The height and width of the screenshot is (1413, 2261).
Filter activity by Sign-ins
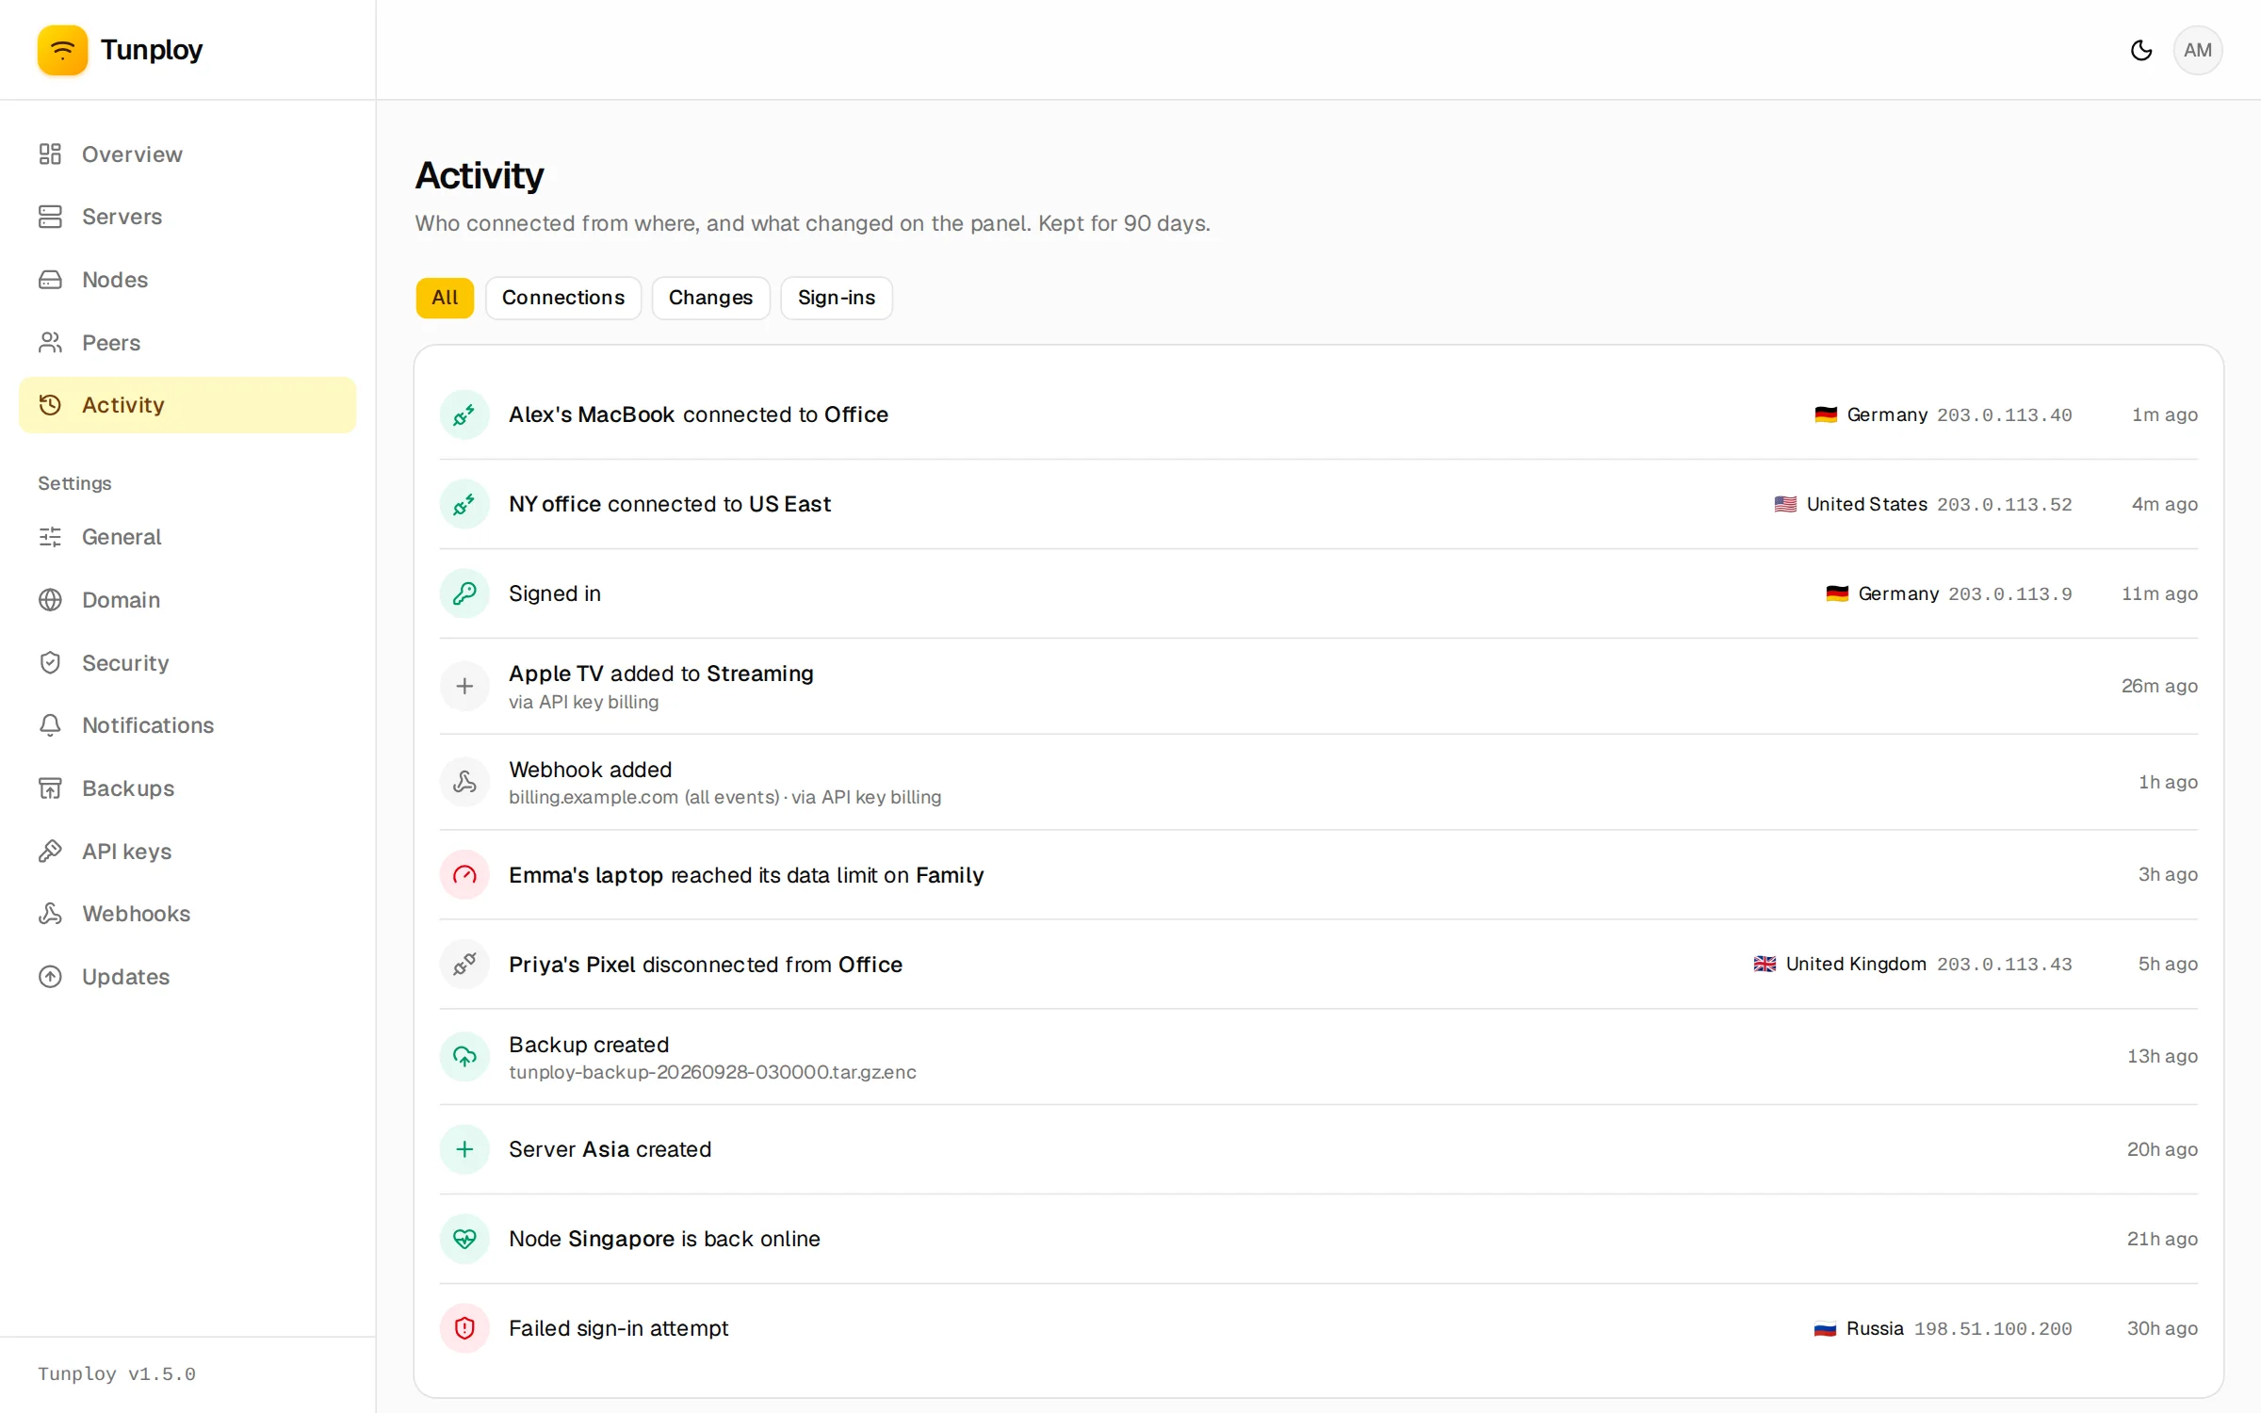[x=837, y=298]
